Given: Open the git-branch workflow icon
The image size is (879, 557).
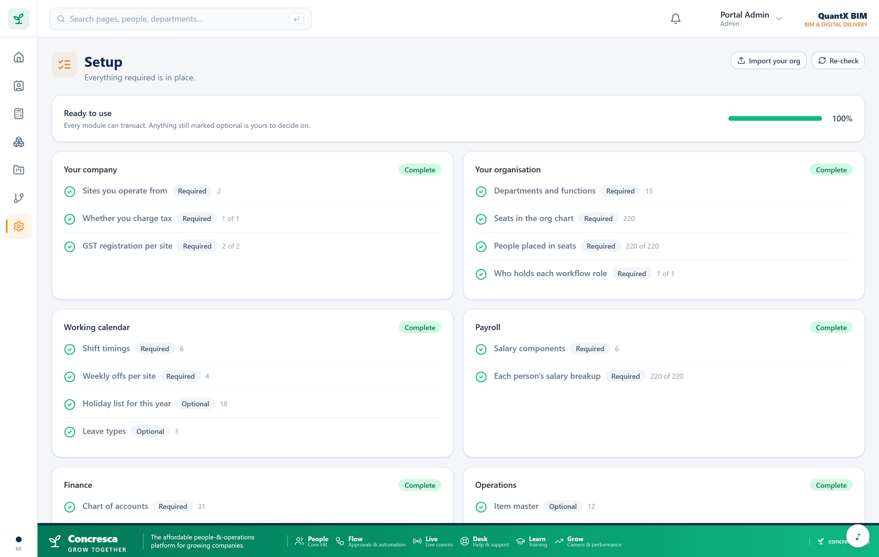Looking at the screenshot, I should [x=19, y=198].
